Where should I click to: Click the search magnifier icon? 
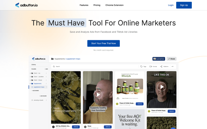click(x=54, y=67)
